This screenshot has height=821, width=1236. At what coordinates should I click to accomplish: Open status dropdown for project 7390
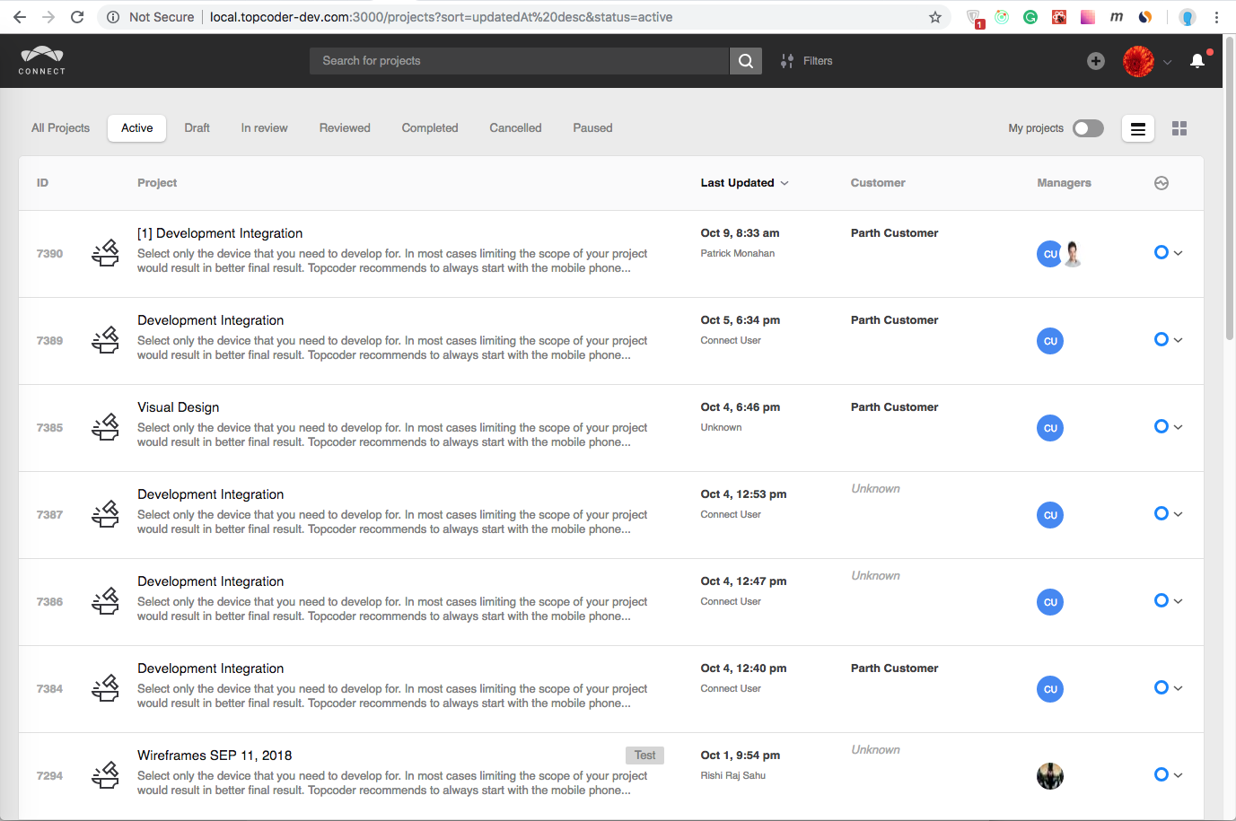point(1168,253)
